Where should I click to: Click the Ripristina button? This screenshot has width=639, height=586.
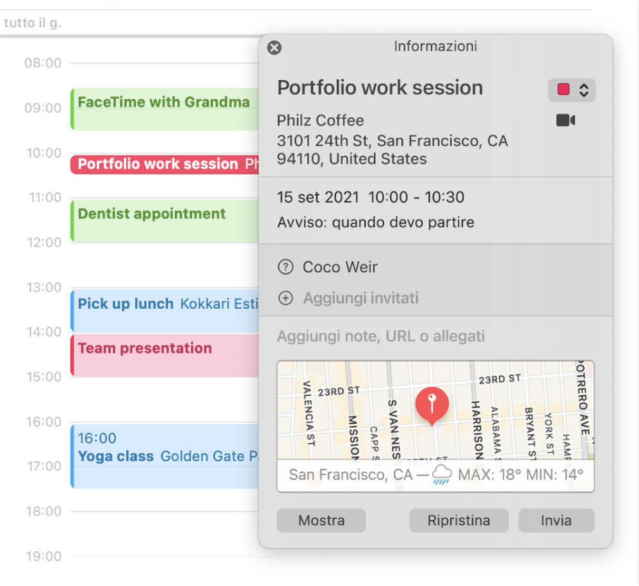click(459, 521)
